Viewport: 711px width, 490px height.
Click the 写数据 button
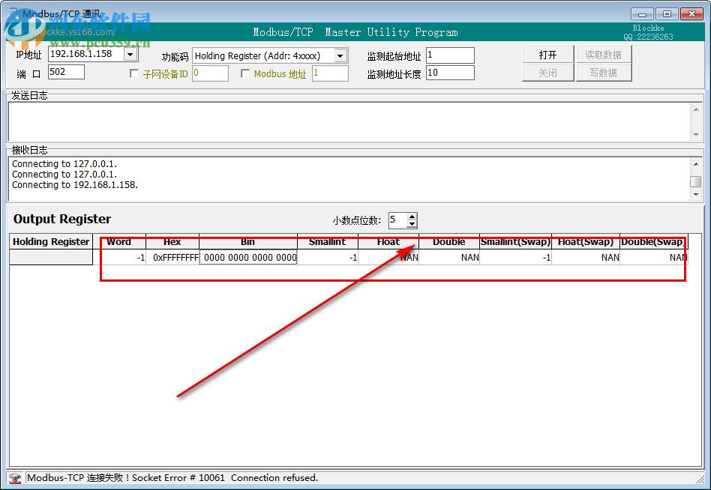point(604,73)
